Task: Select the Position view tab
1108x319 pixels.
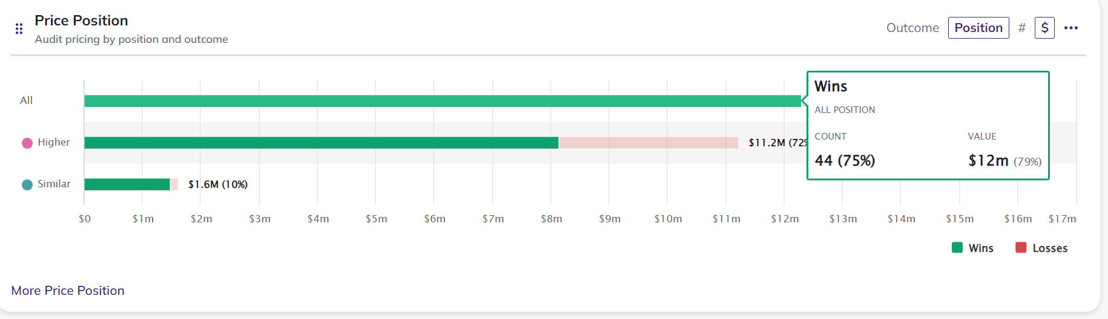Action: tap(978, 28)
